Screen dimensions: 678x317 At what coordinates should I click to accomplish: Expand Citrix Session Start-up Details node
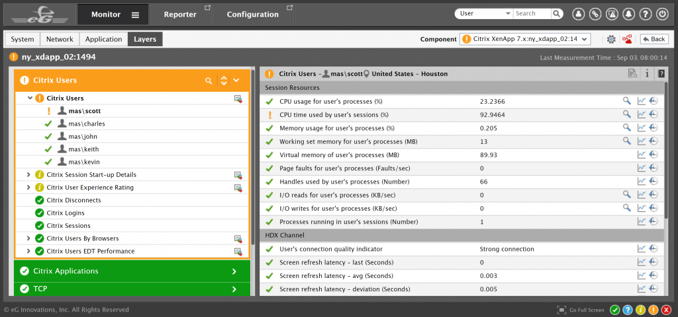click(x=28, y=174)
